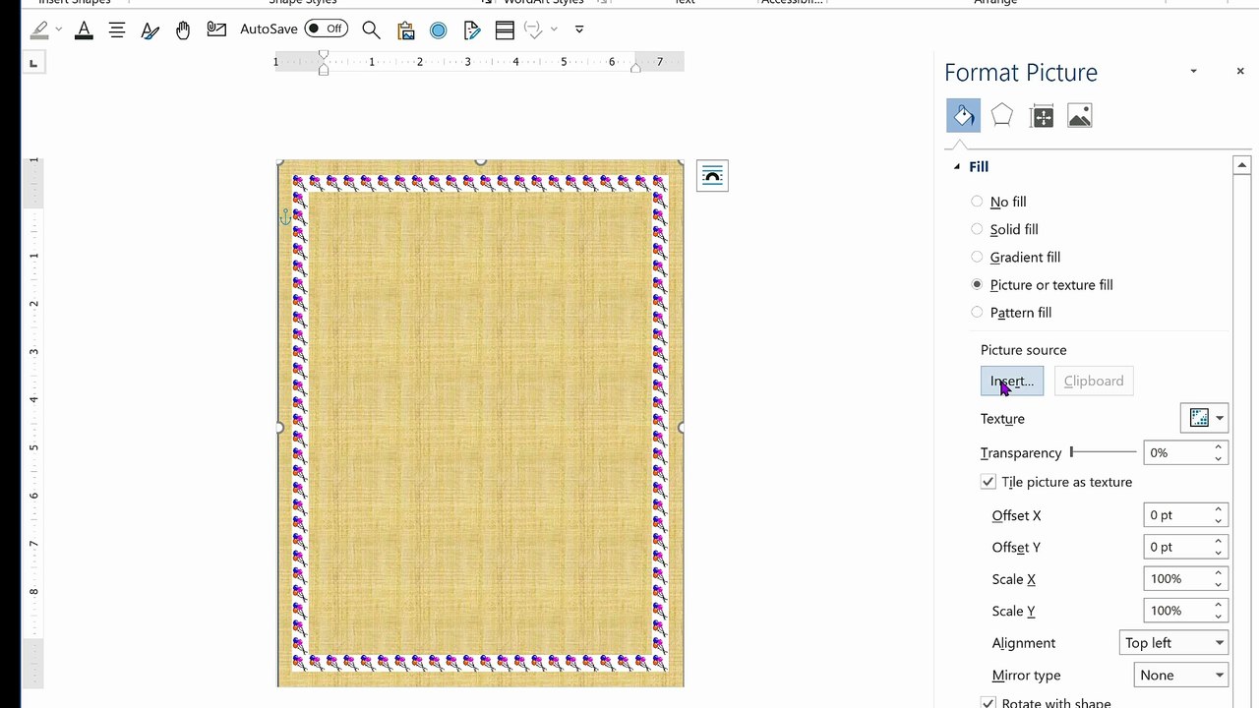This screenshot has width=1259, height=708.
Task: Click the stacked rows table icon
Action: click(505, 30)
